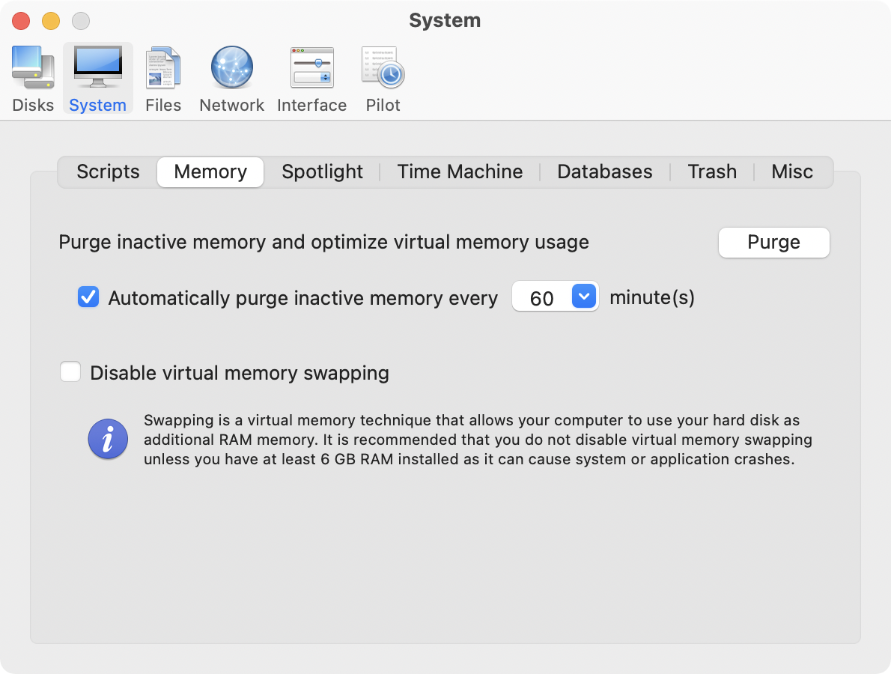891x674 pixels.
Task: Open the Files toolbar section
Action: pyautogui.click(x=163, y=79)
